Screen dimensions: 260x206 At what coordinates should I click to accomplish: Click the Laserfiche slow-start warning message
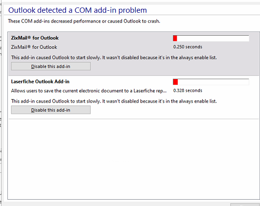(114, 101)
